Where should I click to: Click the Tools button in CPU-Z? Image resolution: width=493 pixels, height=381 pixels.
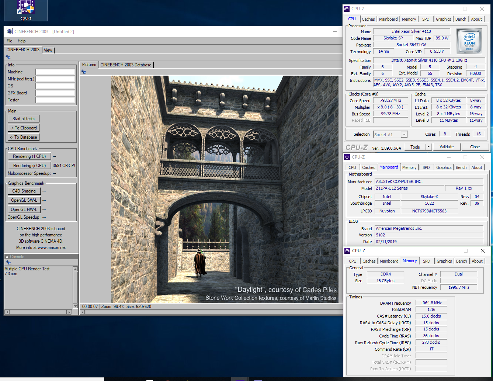415,147
